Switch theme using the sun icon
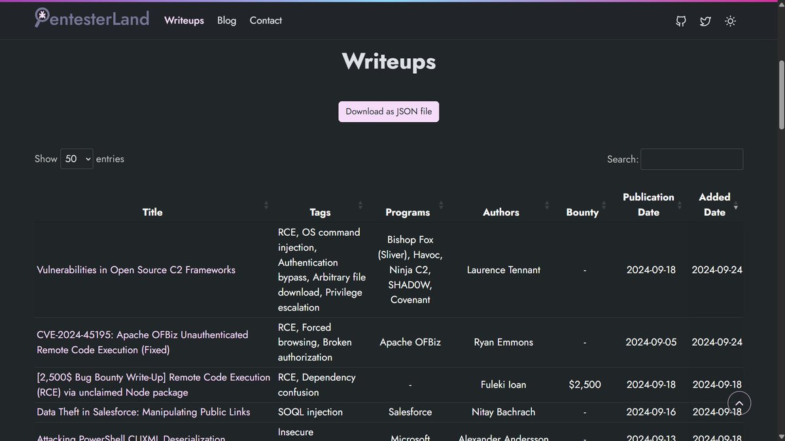Screen dimensions: 785x441 (x=730, y=21)
